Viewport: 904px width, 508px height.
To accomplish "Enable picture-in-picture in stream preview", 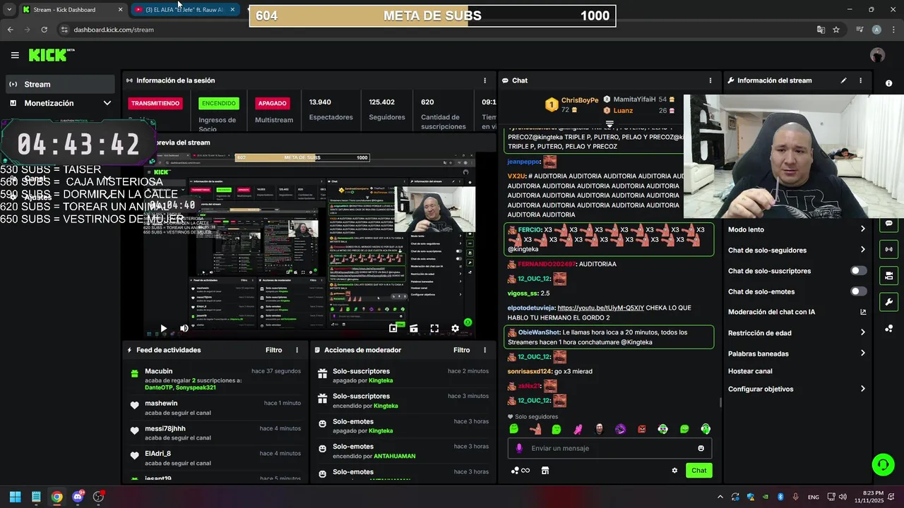I will [x=393, y=328].
